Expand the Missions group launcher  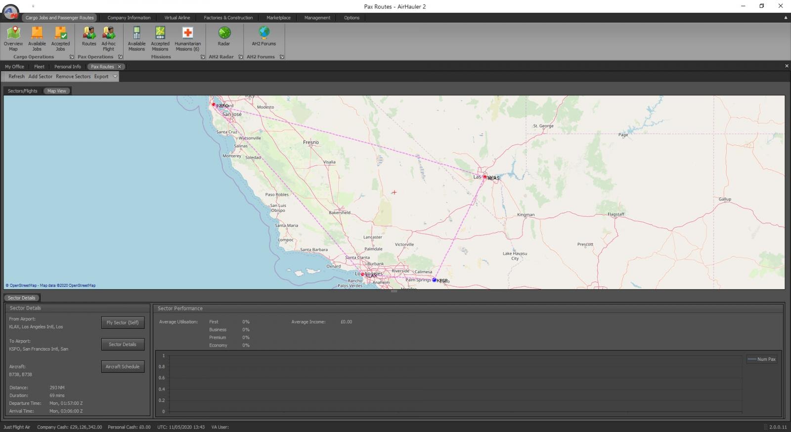coord(203,57)
